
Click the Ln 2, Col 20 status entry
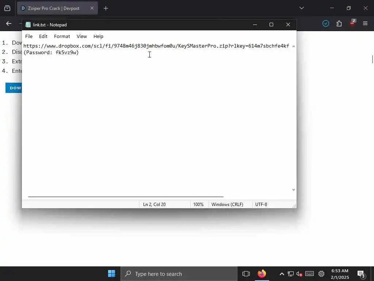[x=154, y=205]
